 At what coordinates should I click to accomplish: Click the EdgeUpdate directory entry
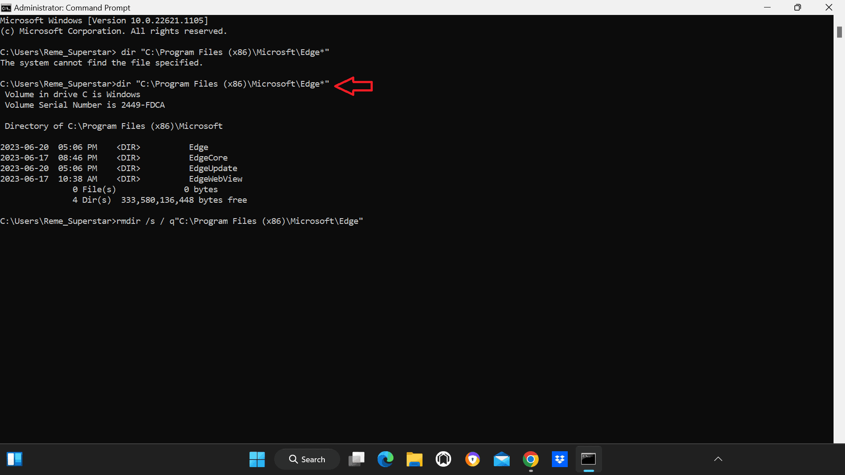click(213, 168)
